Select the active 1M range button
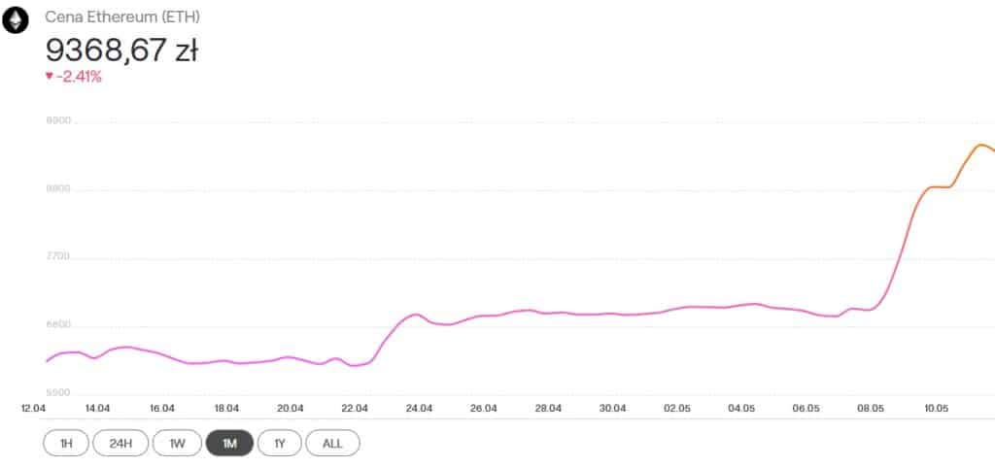 (x=229, y=443)
